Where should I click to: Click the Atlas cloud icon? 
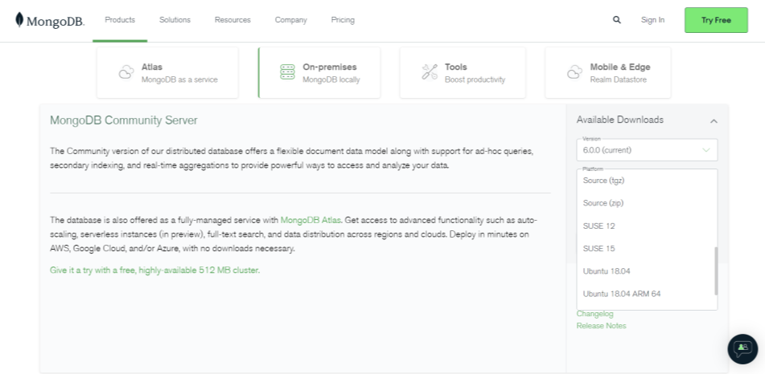point(126,72)
